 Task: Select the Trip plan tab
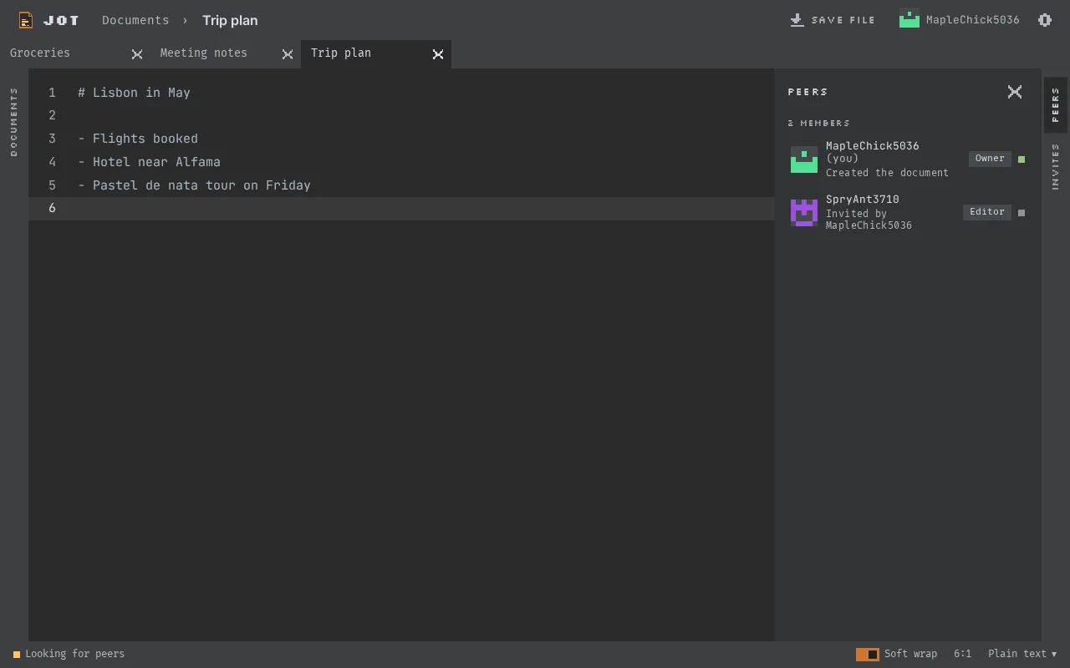[376, 54]
